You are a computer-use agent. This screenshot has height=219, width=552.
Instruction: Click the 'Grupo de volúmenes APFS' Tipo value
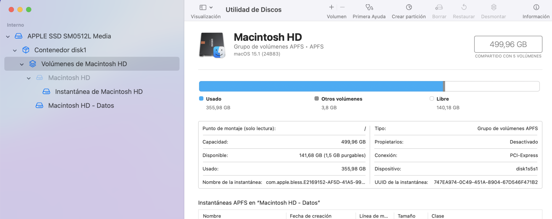[x=508, y=128]
